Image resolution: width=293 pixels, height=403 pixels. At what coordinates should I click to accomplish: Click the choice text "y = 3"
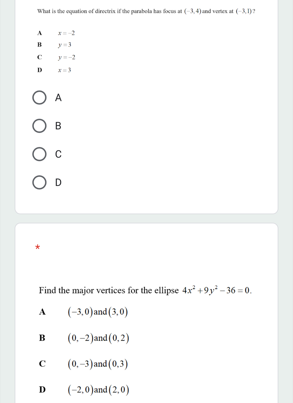point(65,45)
